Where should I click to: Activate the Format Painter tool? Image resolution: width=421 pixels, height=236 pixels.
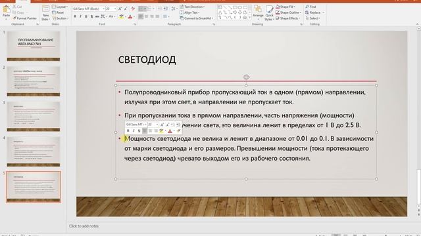click(25, 18)
